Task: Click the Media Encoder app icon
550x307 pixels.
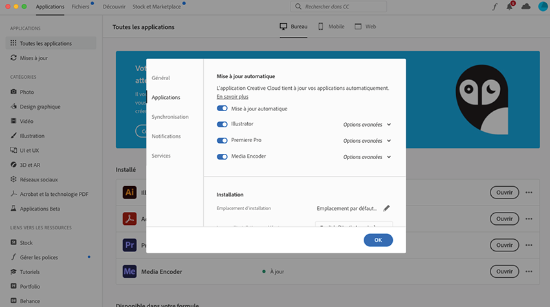Action: (129, 271)
